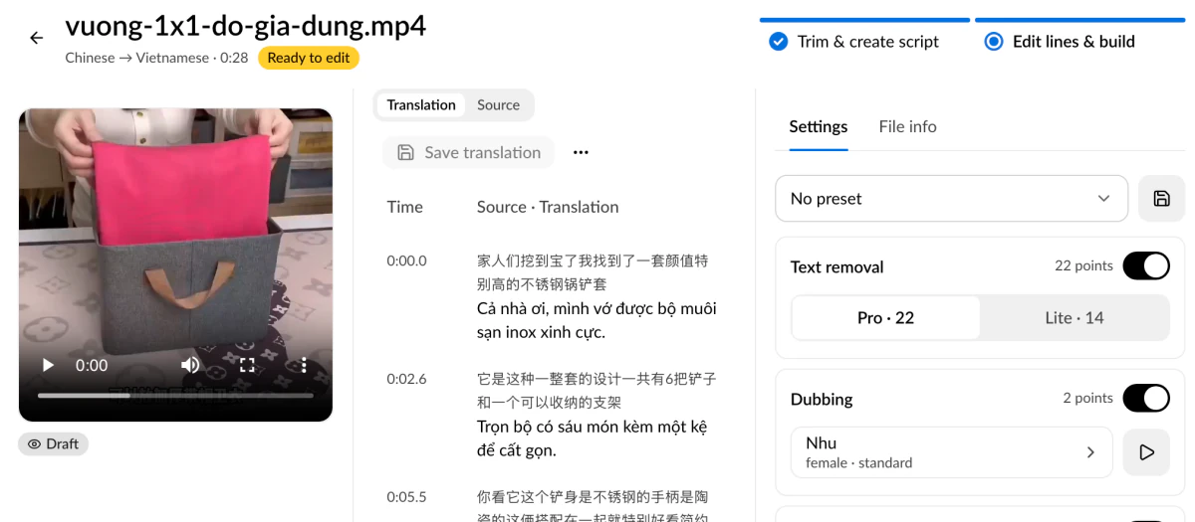This screenshot has width=1195, height=522.
Task: Click the 2 points label
Action: coord(1087,398)
